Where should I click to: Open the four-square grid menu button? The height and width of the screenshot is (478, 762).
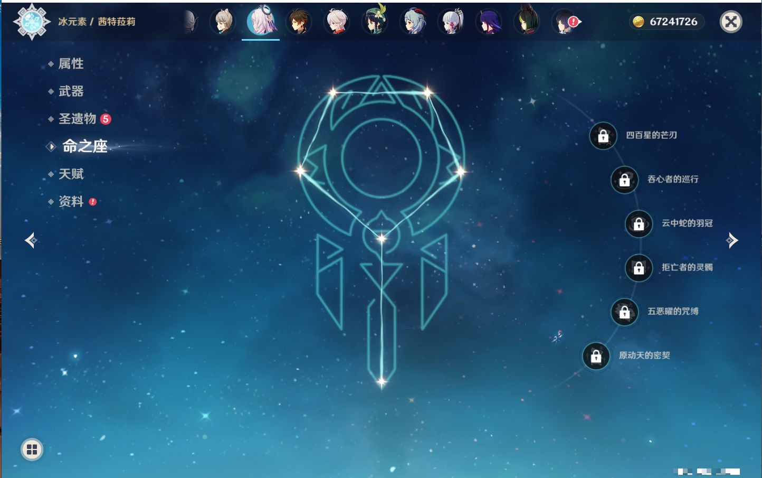click(x=32, y=449)
